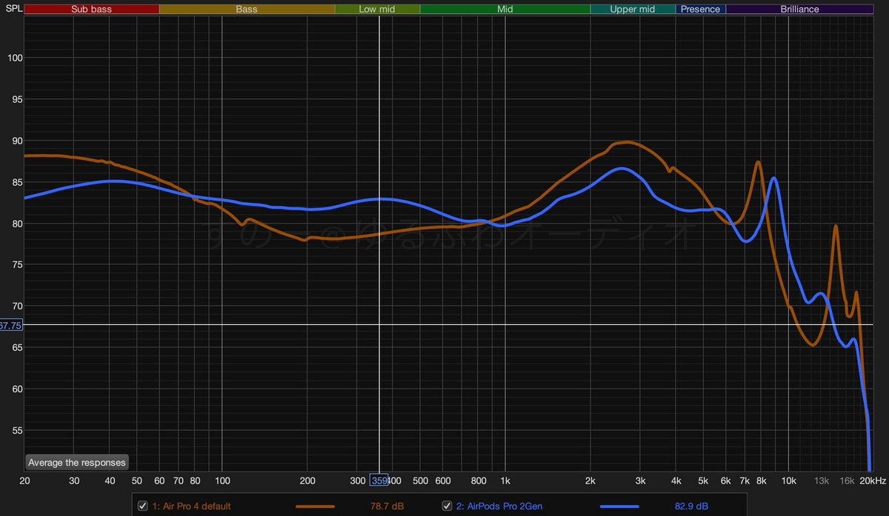Click the Sub bass band label
889x516 pixels.
pos(92,10)
